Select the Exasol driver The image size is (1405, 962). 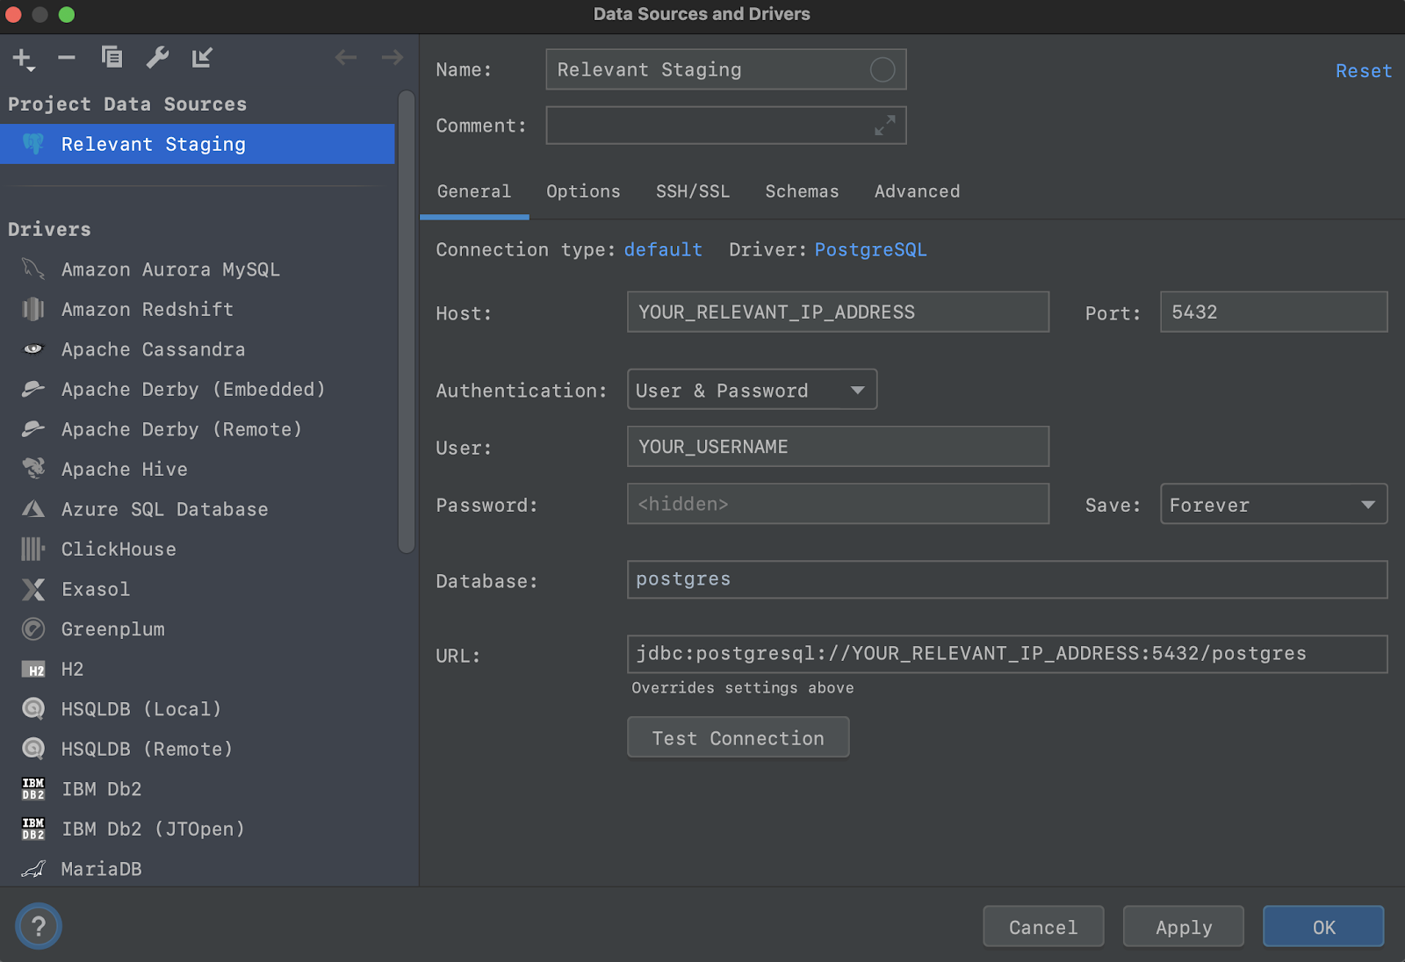[198, 589]
